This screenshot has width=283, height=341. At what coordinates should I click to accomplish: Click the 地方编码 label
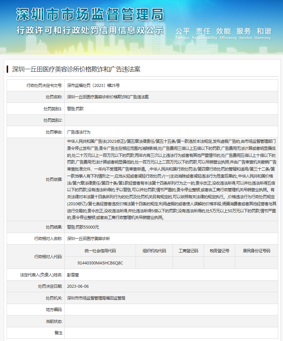coord(54,310)
